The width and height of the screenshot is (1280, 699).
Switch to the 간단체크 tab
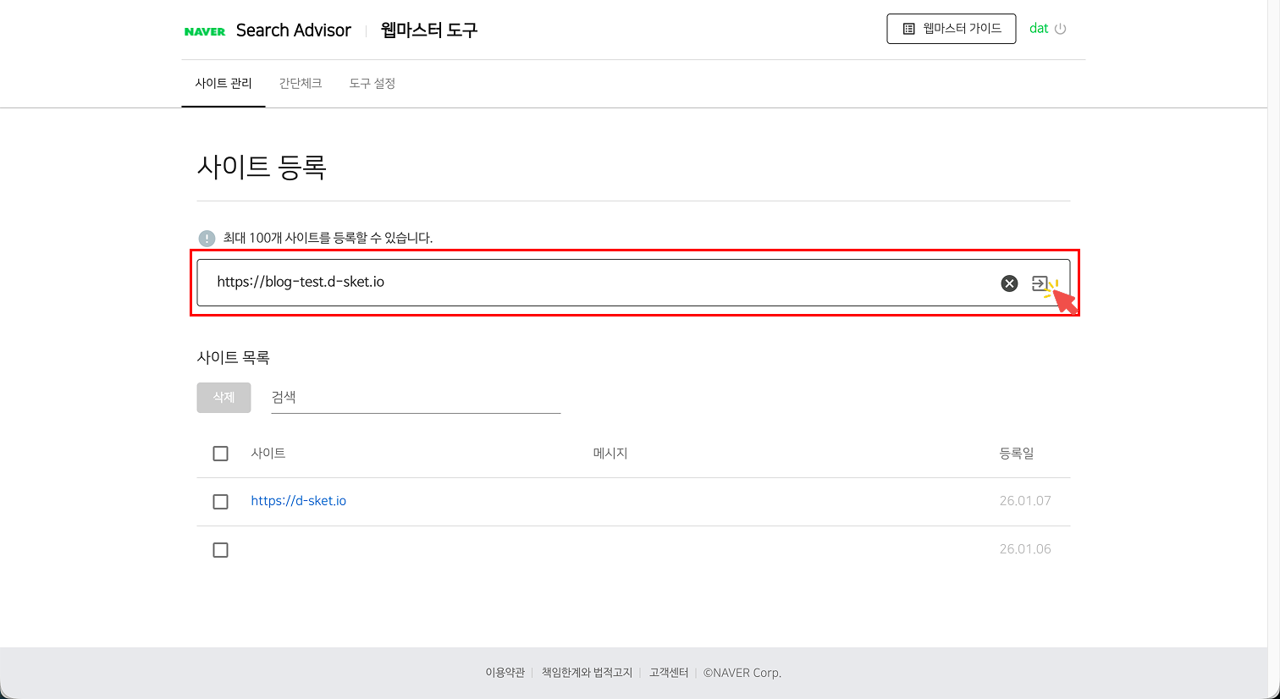(301, 83)
